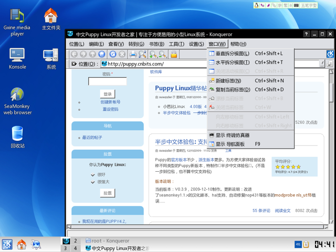This screenshot has height=252, width=336.
Task: Open the 查看(V) menu
Action: [116, 44]
